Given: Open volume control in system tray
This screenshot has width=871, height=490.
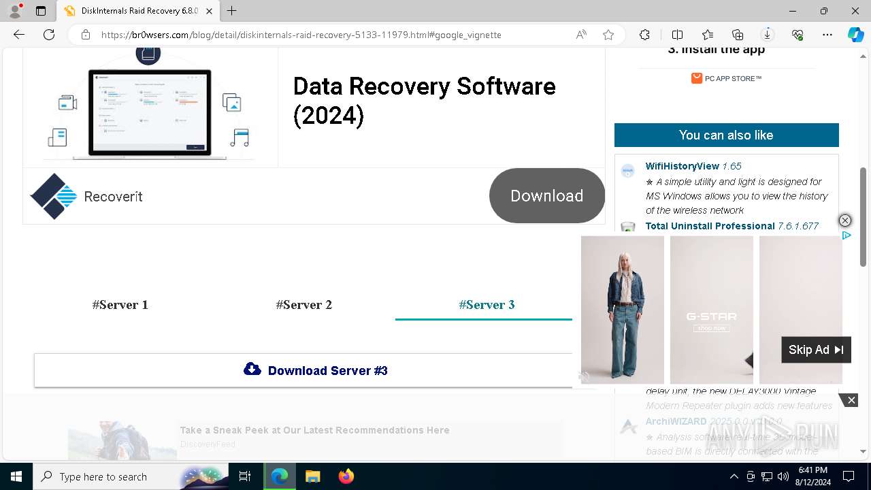Looking at the screenshot, I should coord(783,476).
